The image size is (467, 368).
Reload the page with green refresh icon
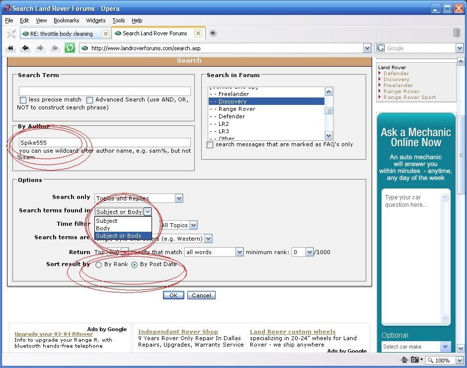[70, 48]
